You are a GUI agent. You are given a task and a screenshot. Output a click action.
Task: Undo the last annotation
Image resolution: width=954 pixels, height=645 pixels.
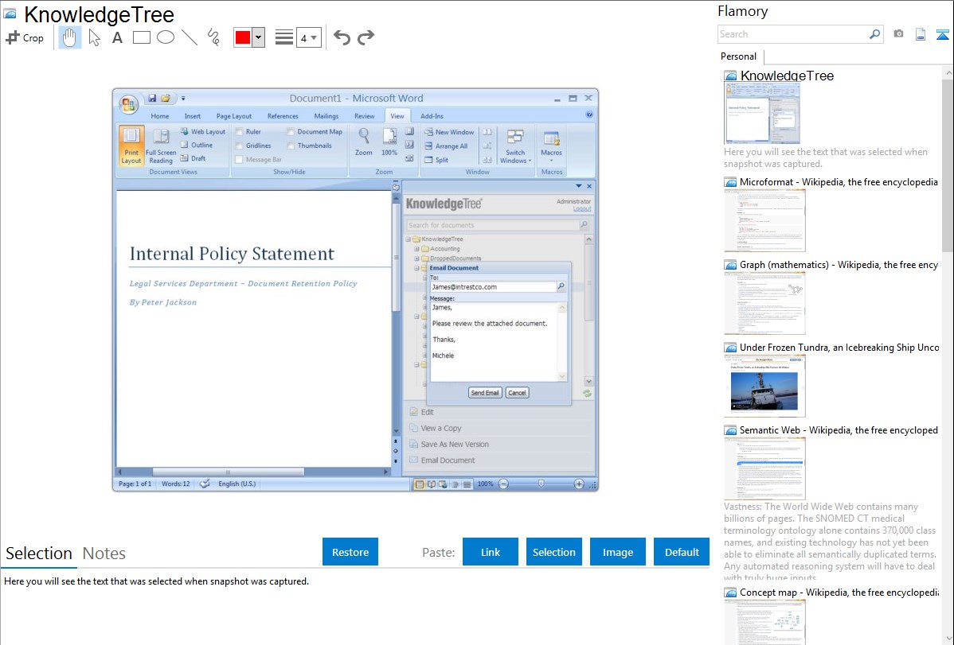pos(342,37)
